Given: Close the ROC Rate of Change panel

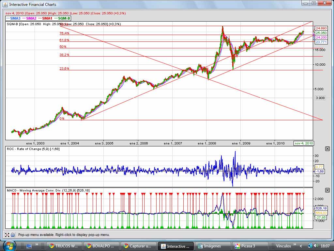Looking at the screenshot, I should coord(327,149).
